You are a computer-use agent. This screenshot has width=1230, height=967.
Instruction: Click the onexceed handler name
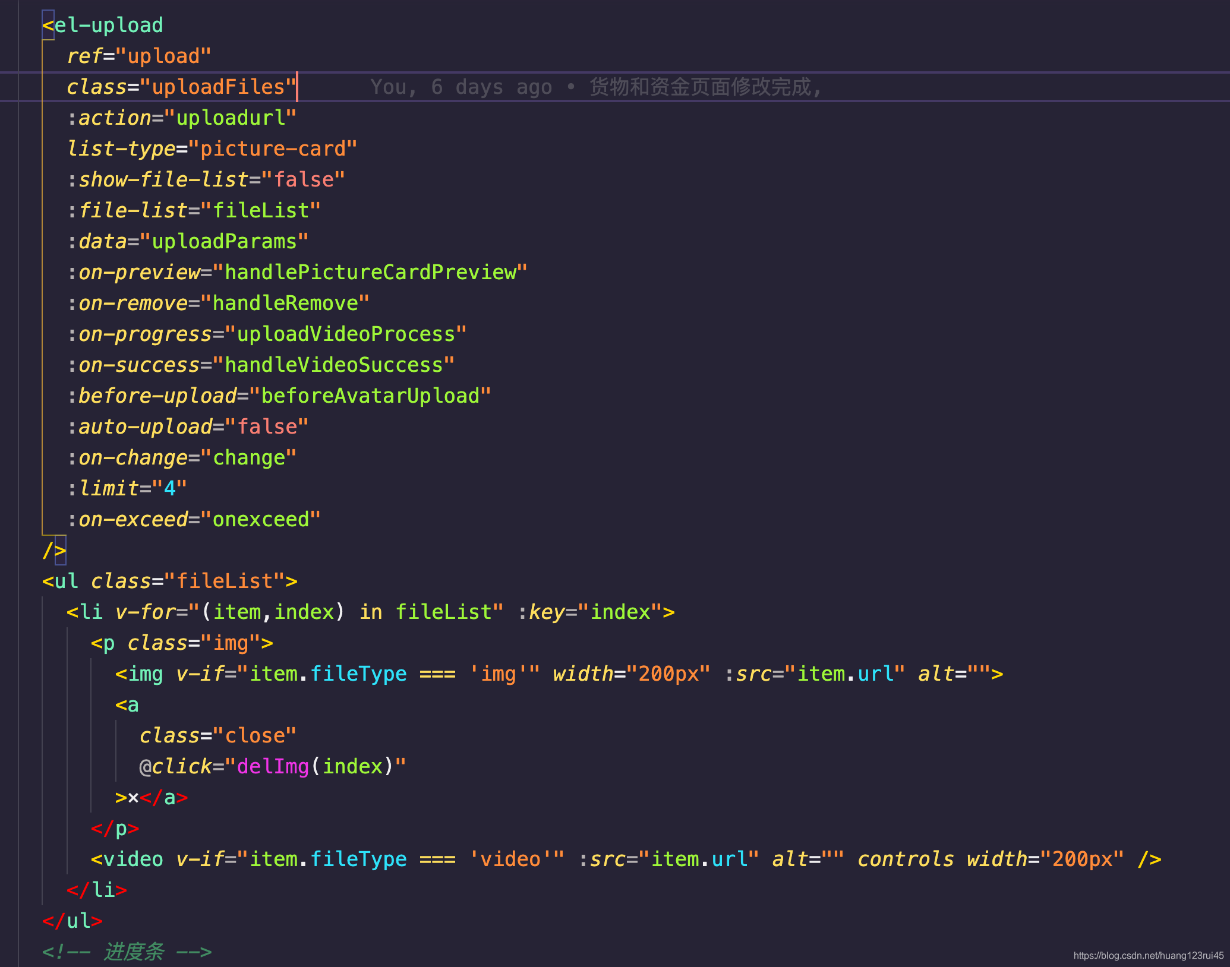(261, 520)
